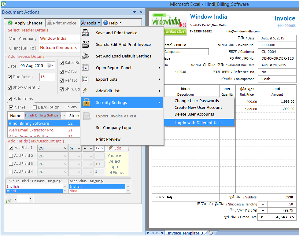This screenshot has width=299, height=236.
Task: Click the blue Help question-mark icon
Action: (x=106, y=23)
